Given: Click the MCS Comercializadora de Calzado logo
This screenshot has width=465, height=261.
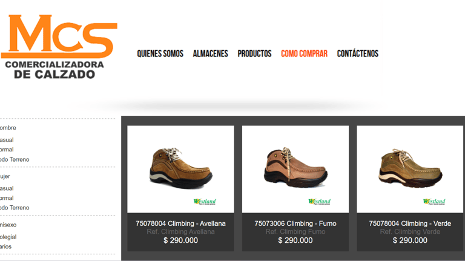Looking at the screenshot, I should (59, 47).
